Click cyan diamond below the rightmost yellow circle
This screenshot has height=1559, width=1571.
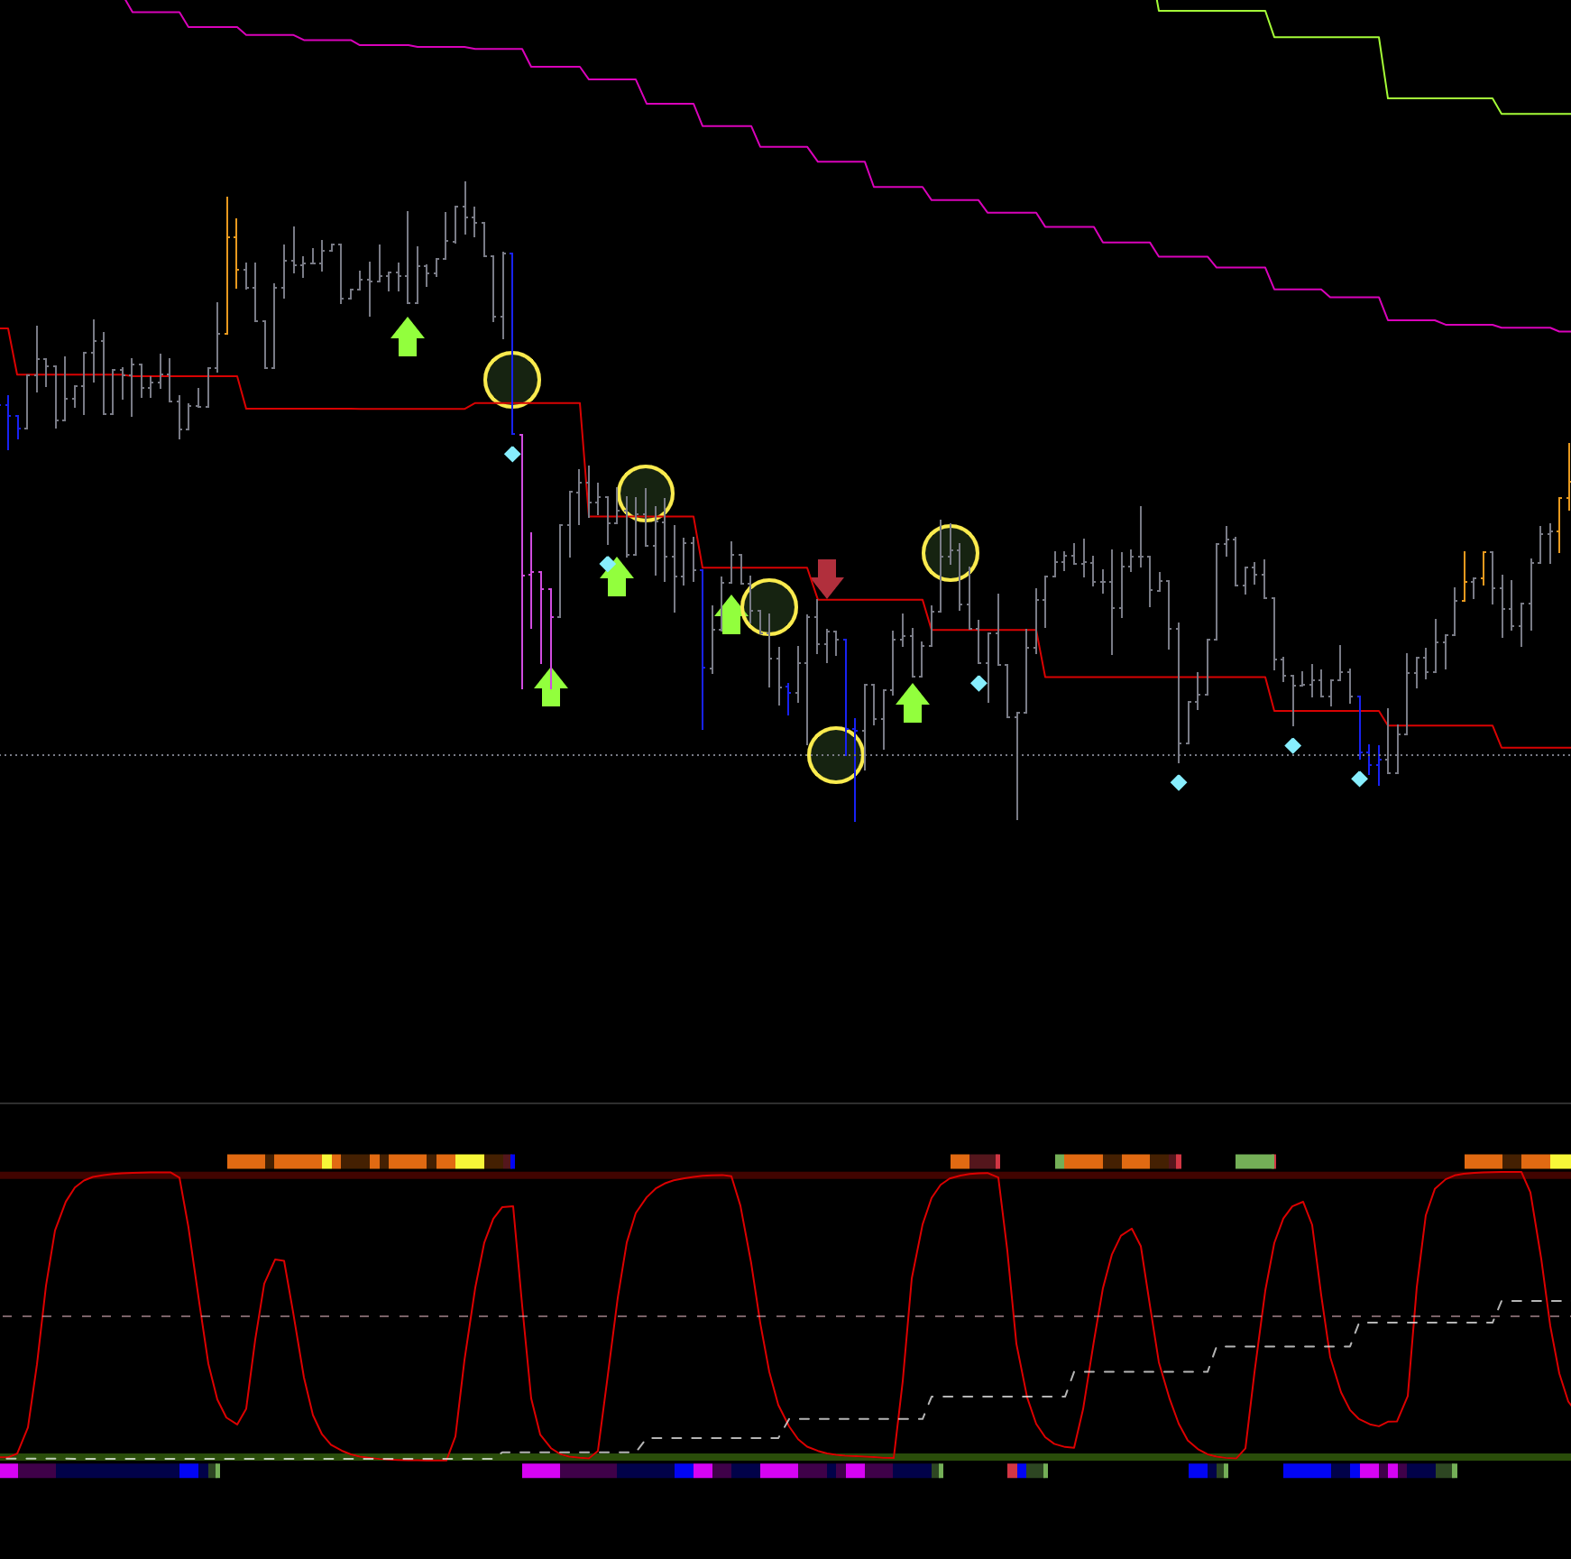point(978,684)
